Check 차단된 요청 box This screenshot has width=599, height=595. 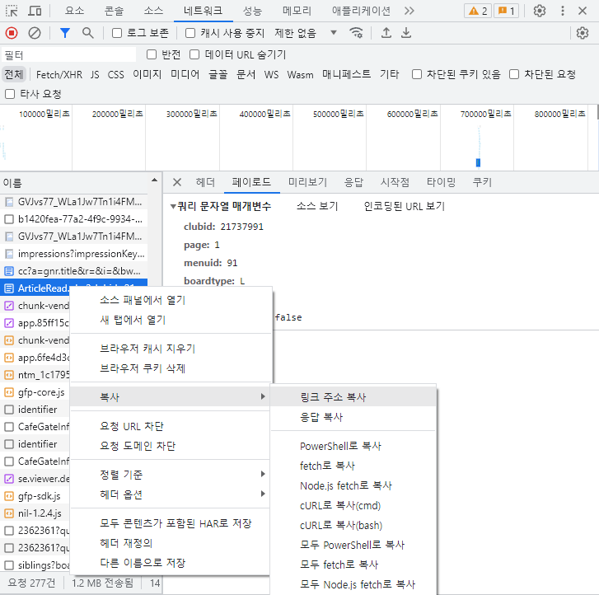click(514, 74)
